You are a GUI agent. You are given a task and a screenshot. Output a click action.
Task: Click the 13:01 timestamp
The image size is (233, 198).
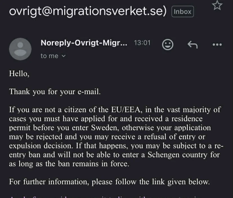click(x=142, y=43)
